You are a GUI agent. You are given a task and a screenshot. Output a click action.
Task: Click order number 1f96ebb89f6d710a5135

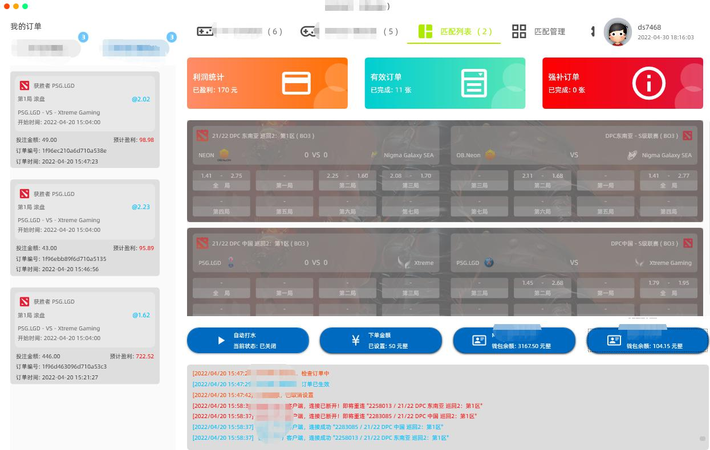[74, 259]
